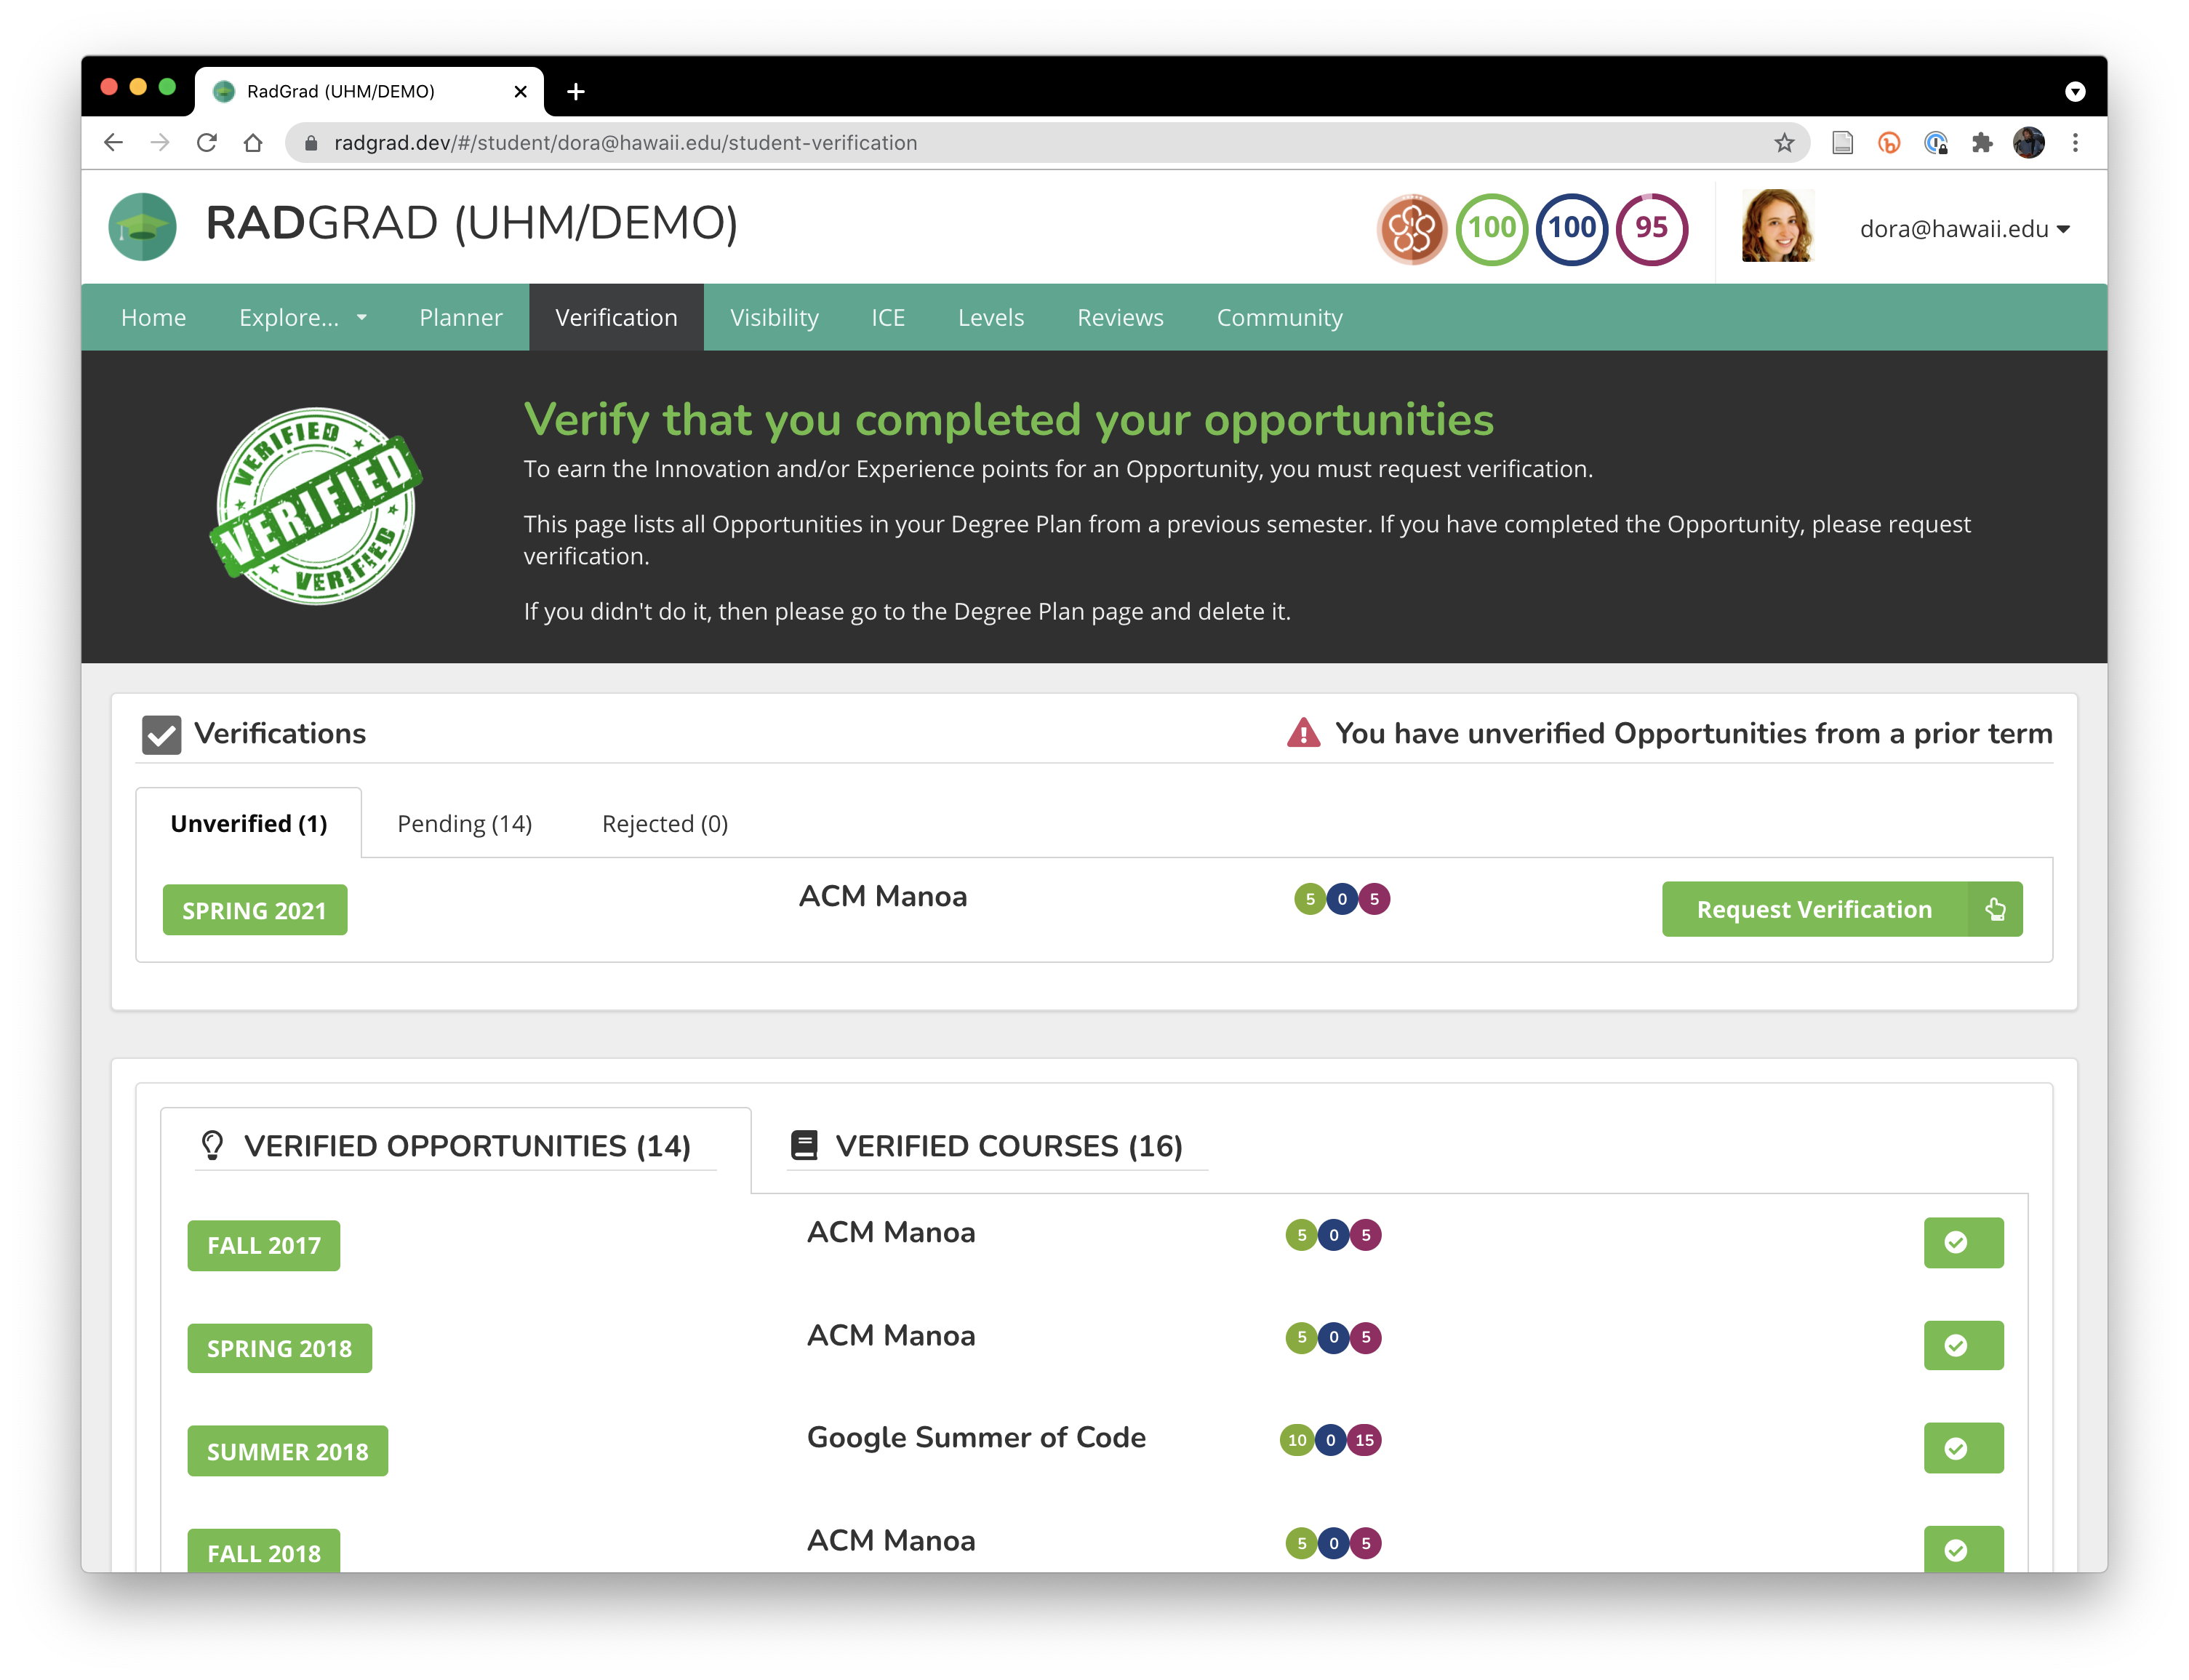
Task: Click the SUMMER 2018 term label
Action: click(x=287, y=1451)
